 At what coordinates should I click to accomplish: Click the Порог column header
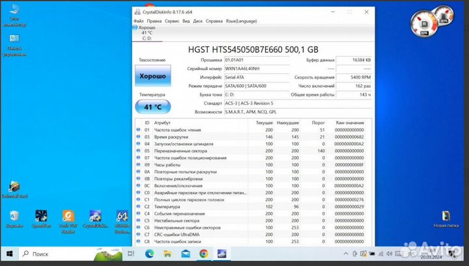coord(319,123)
